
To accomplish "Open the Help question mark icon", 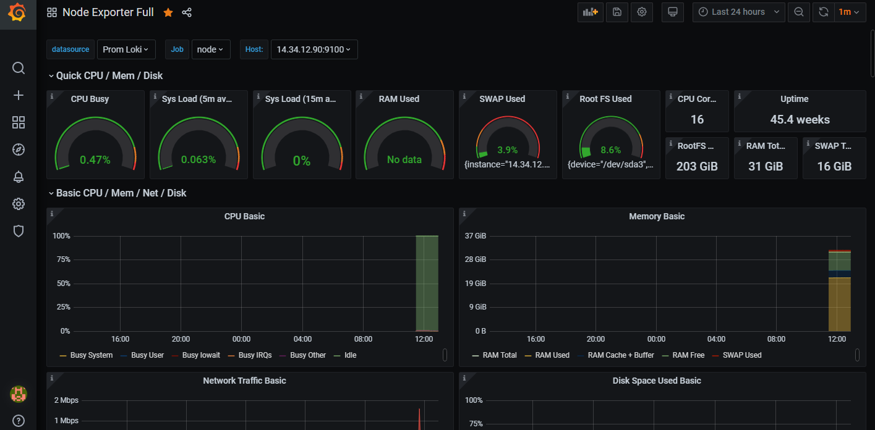I will 19,421.
